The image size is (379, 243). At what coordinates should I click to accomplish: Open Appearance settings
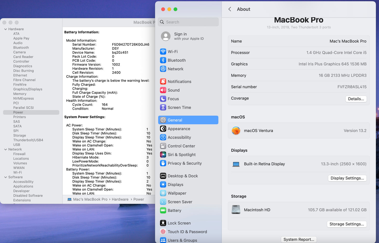tap(179, 129)
